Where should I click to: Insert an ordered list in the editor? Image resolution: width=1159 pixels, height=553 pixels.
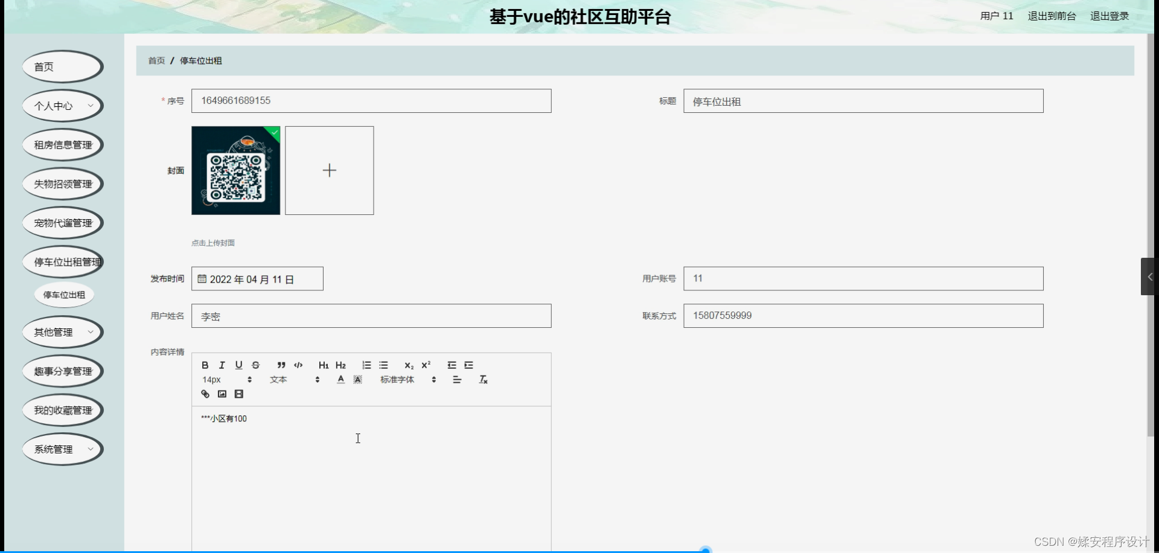pyautogui.click(x=366, y=365)
